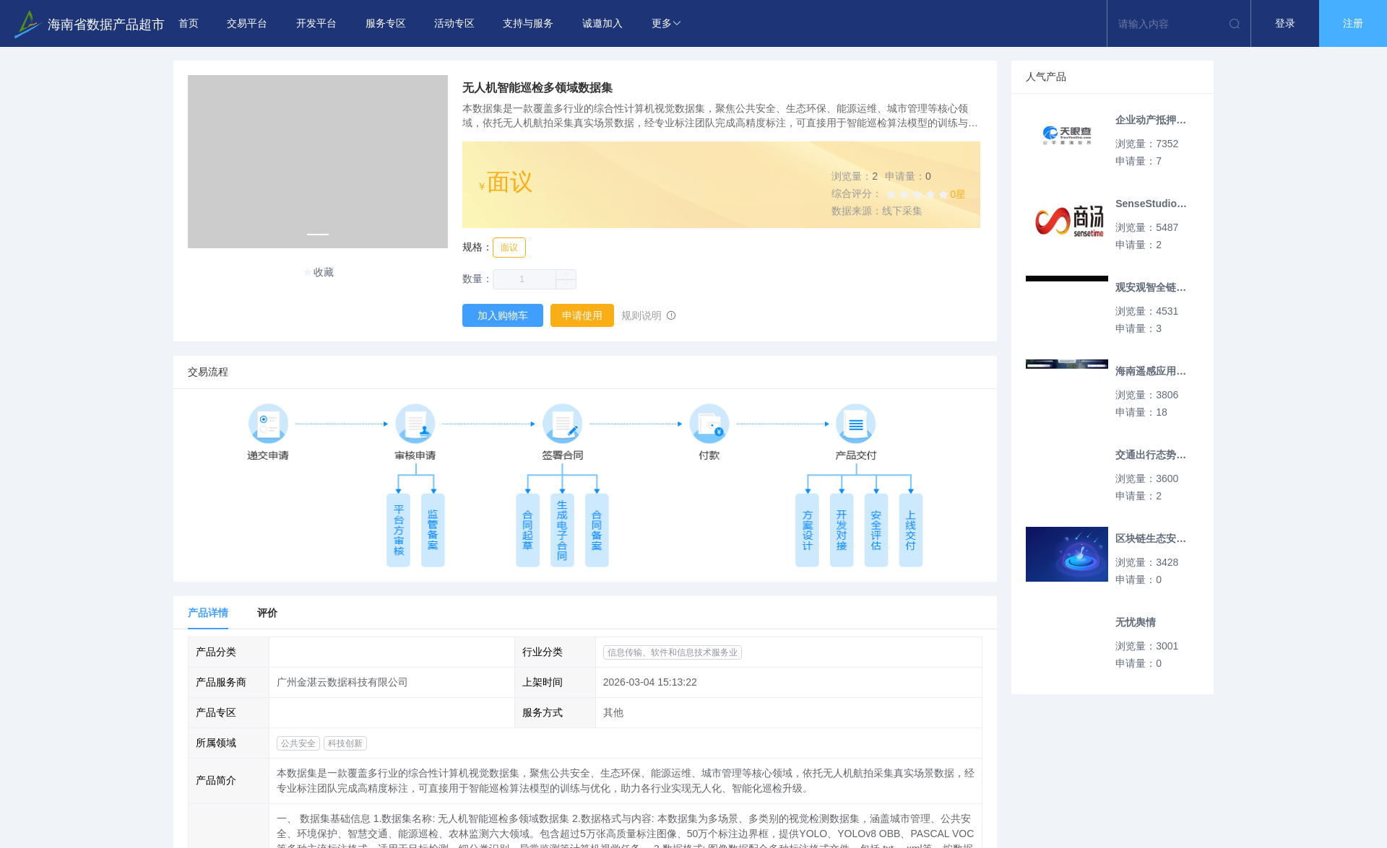This screenshot has width=1387, height=848.
Task: Click the 审核申请 step icon
Action: (415, 424)
